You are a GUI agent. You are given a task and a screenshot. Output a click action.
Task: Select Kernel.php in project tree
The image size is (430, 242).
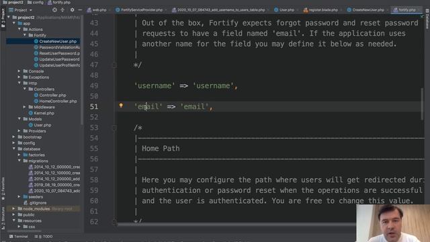44,113
